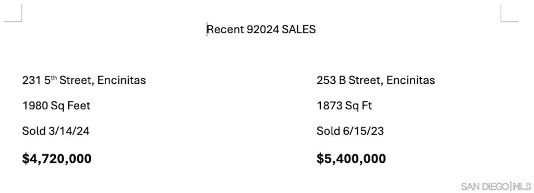
Task: Click the SAN DIEGO MLS watermark
Action: (496, 186)
